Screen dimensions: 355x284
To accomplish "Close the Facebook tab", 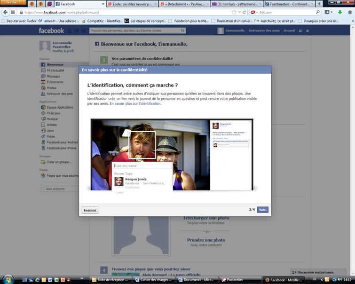I will click(103, 4).
